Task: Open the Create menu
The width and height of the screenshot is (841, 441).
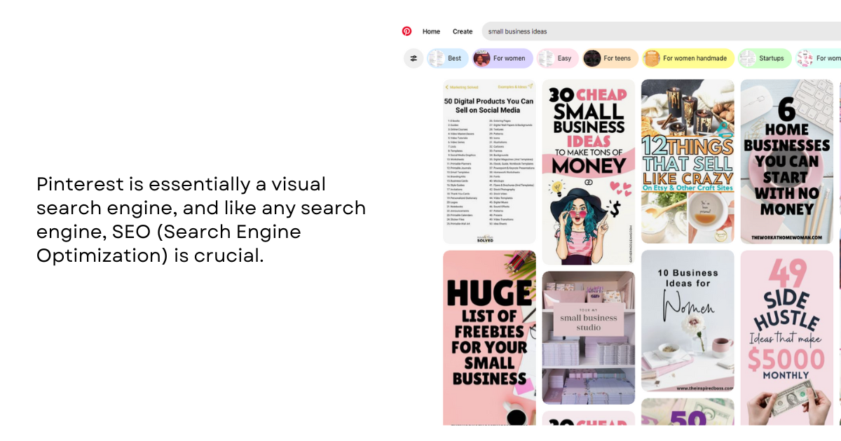Action: click(463, 31)
